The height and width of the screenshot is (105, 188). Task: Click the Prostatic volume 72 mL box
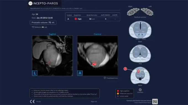(43, 23)
